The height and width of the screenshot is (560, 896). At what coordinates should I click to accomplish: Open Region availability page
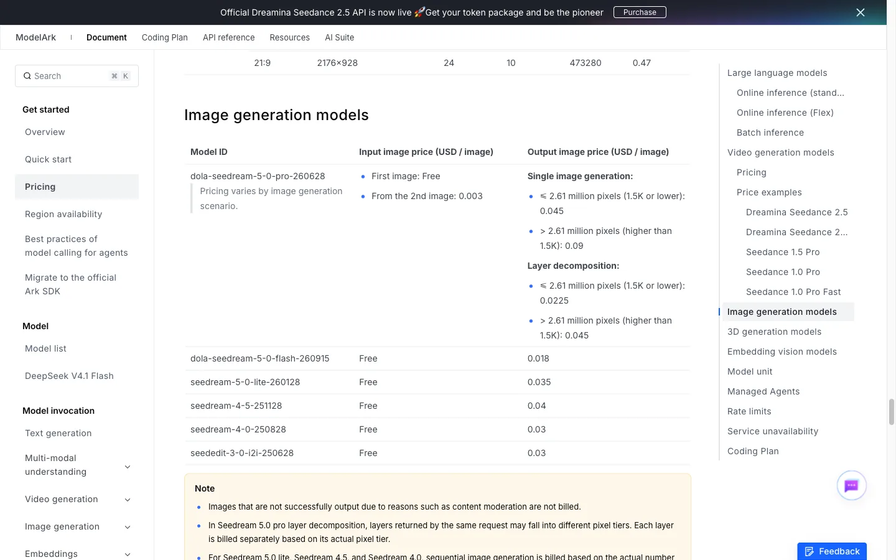[63, 214]
